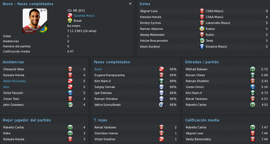Click Ibson's player portrait photo
The width and height of the screenshot is (270, 144).
point(35,21)
